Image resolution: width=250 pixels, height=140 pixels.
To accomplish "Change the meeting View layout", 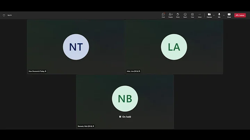I will coord(192,15).
